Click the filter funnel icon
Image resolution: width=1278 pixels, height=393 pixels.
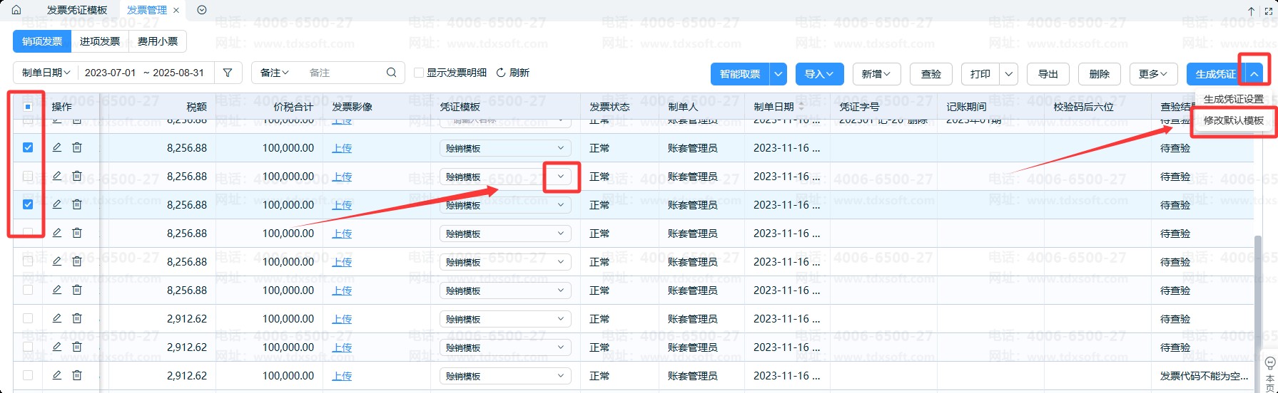(228, 73)
